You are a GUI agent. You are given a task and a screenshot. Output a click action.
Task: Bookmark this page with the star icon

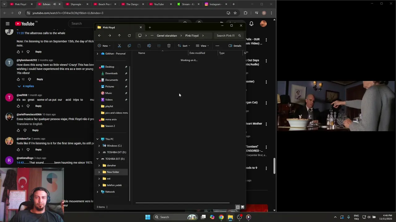pyautogui.click(x=235, y=13)
